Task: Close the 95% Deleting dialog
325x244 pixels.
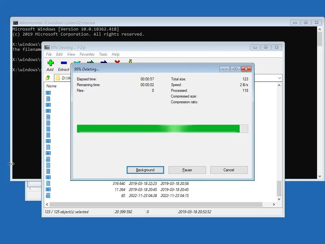Action: click(x=246, y=69)
